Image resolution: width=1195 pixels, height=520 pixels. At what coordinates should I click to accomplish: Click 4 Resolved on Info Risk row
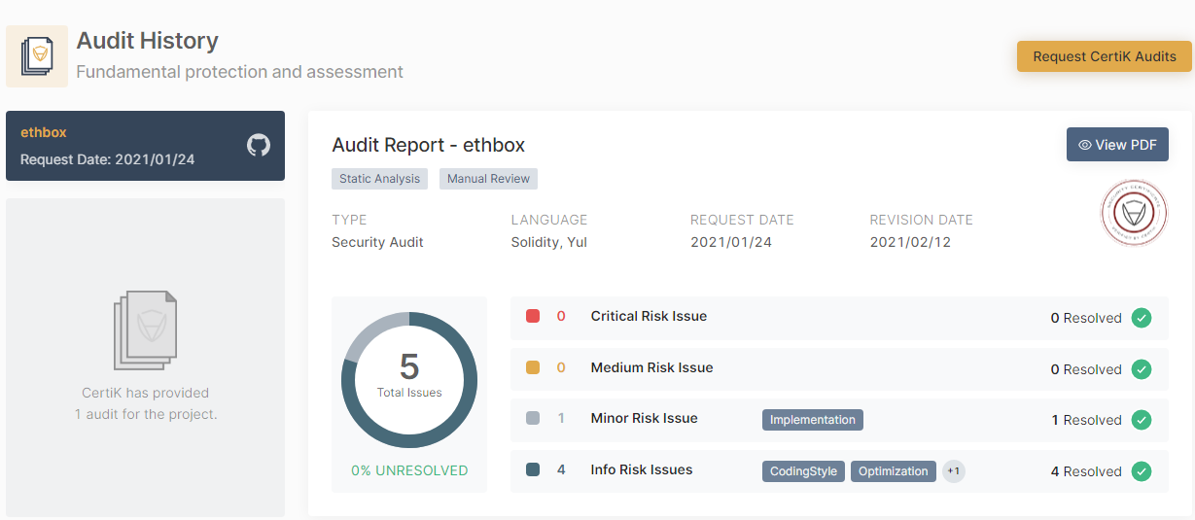pyautogui.click(x=1086, y=471)
